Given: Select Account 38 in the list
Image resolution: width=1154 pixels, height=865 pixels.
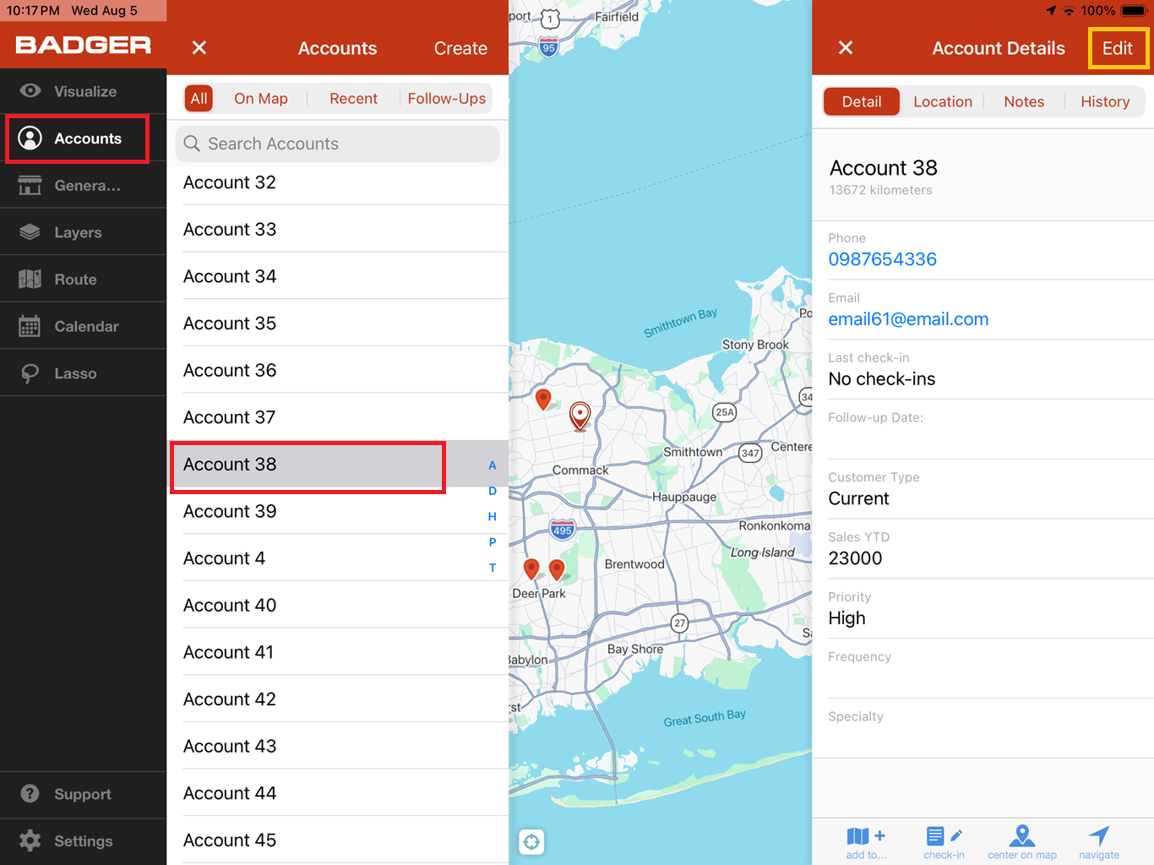Looking at the screenshot, I should pyautogui.click(x=338, y=464).
